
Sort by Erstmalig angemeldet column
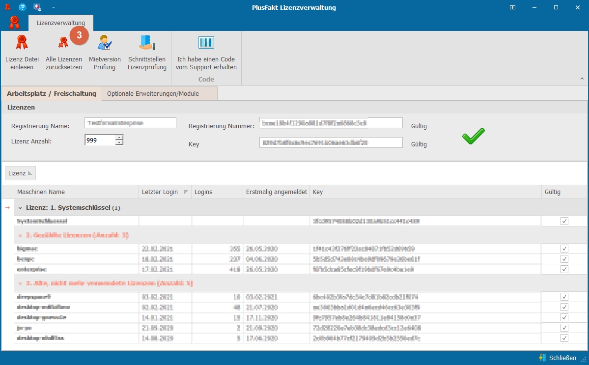[277, 192]
